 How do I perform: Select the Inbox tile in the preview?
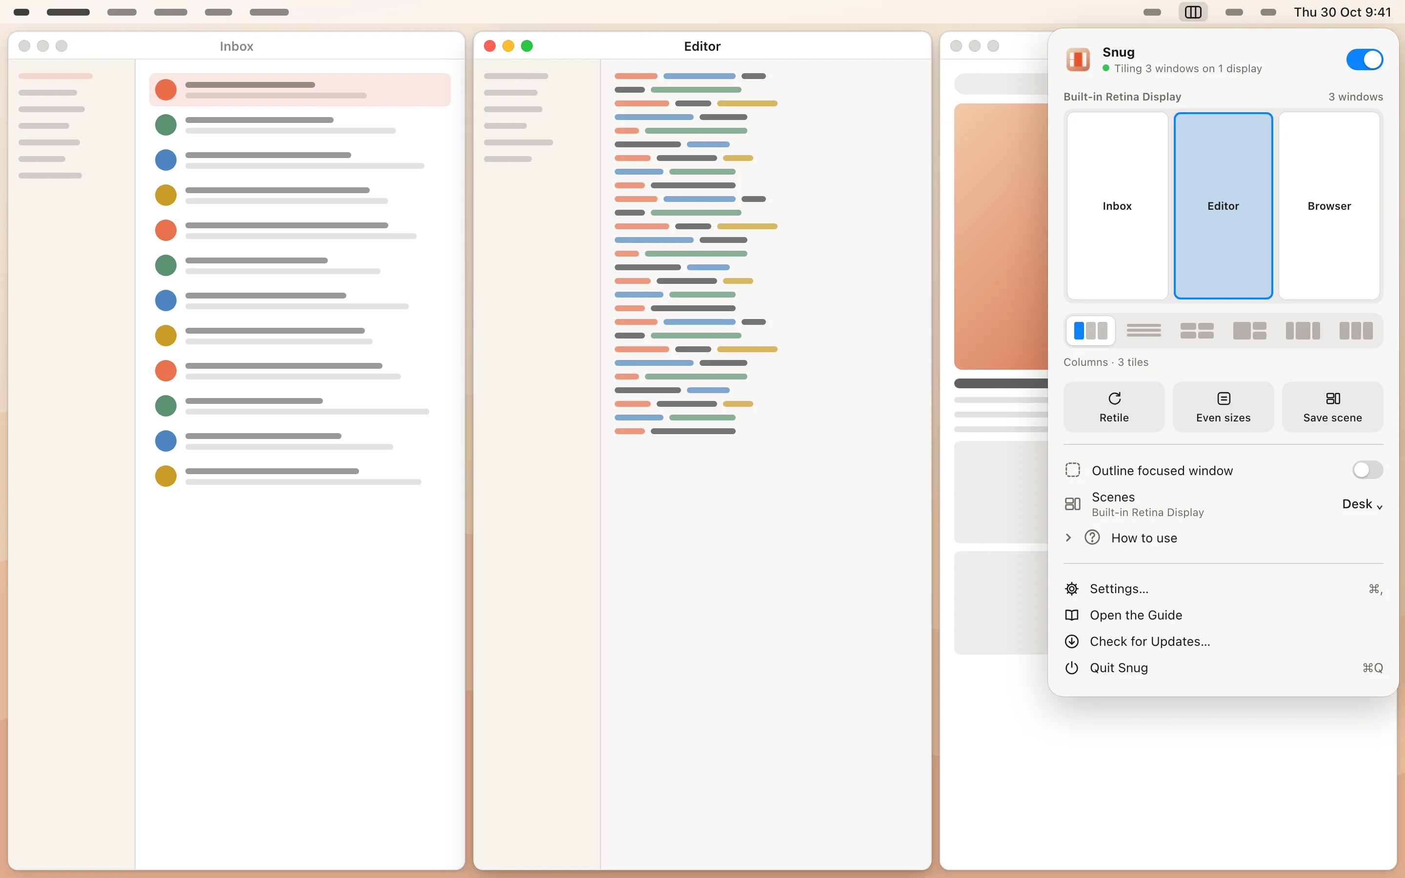[1117, 206]
